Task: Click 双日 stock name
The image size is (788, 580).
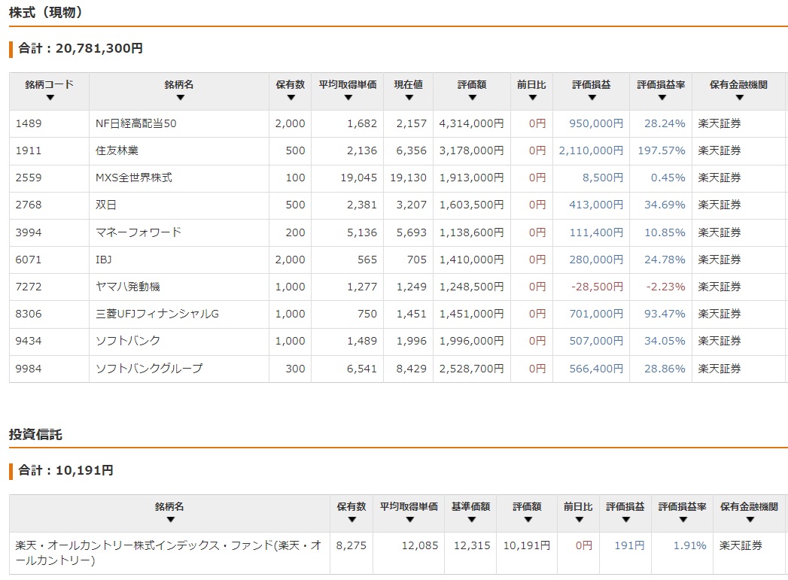Action: 105,205
